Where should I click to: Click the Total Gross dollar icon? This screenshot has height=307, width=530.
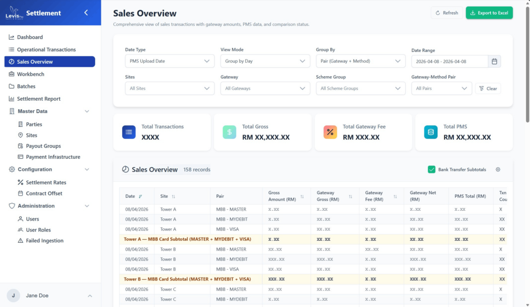click(x=229, y=132)
